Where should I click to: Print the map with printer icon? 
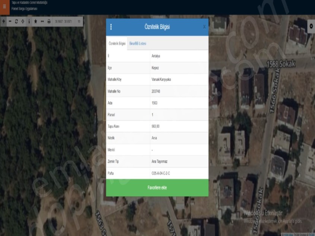[x=49, y=21]
